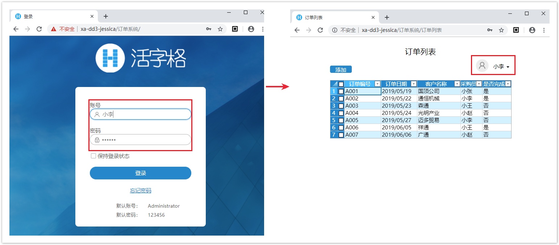This screenshot has width=559, height=245.
Task: Select customer cell 祥通
Action: pos(439,128)
